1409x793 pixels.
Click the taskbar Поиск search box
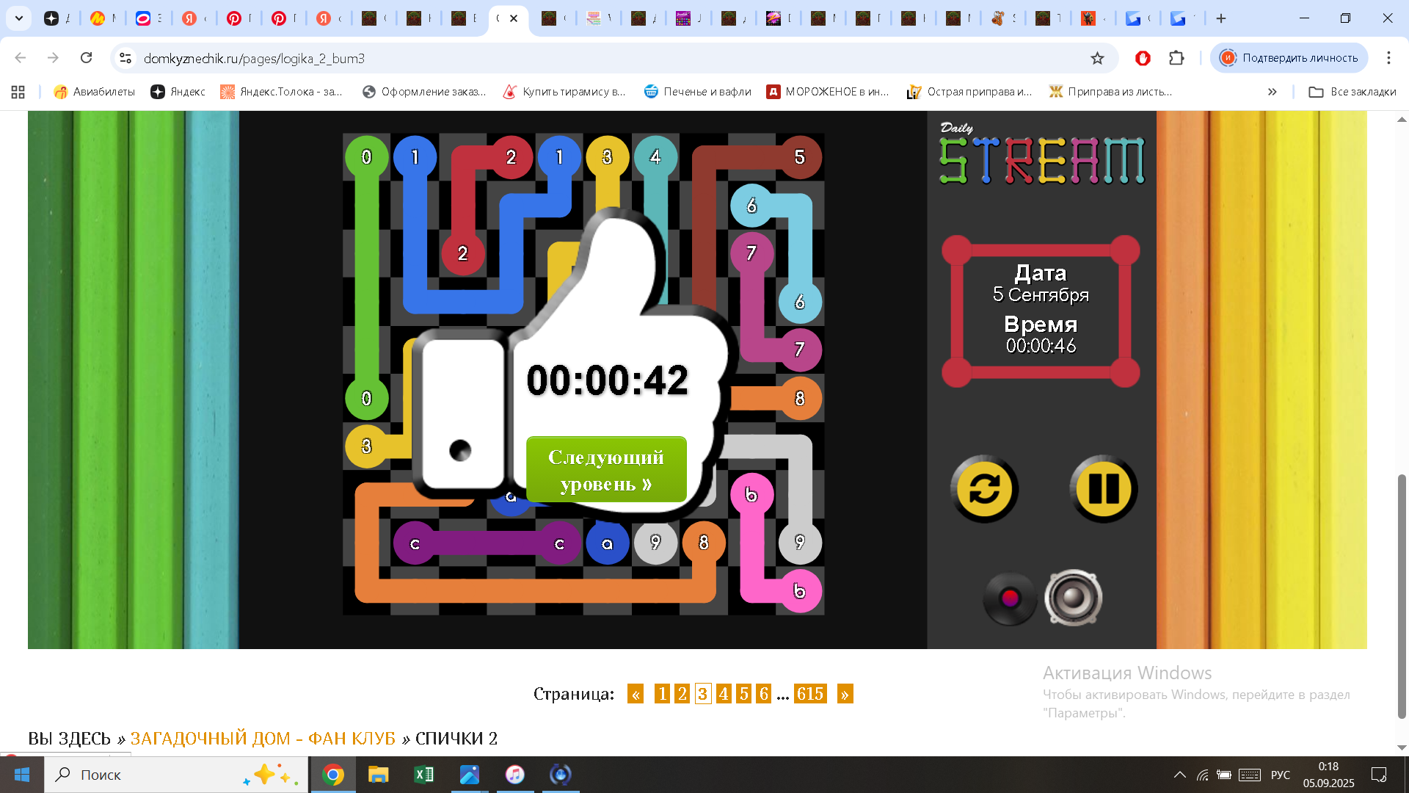click(x=176, y=775)
